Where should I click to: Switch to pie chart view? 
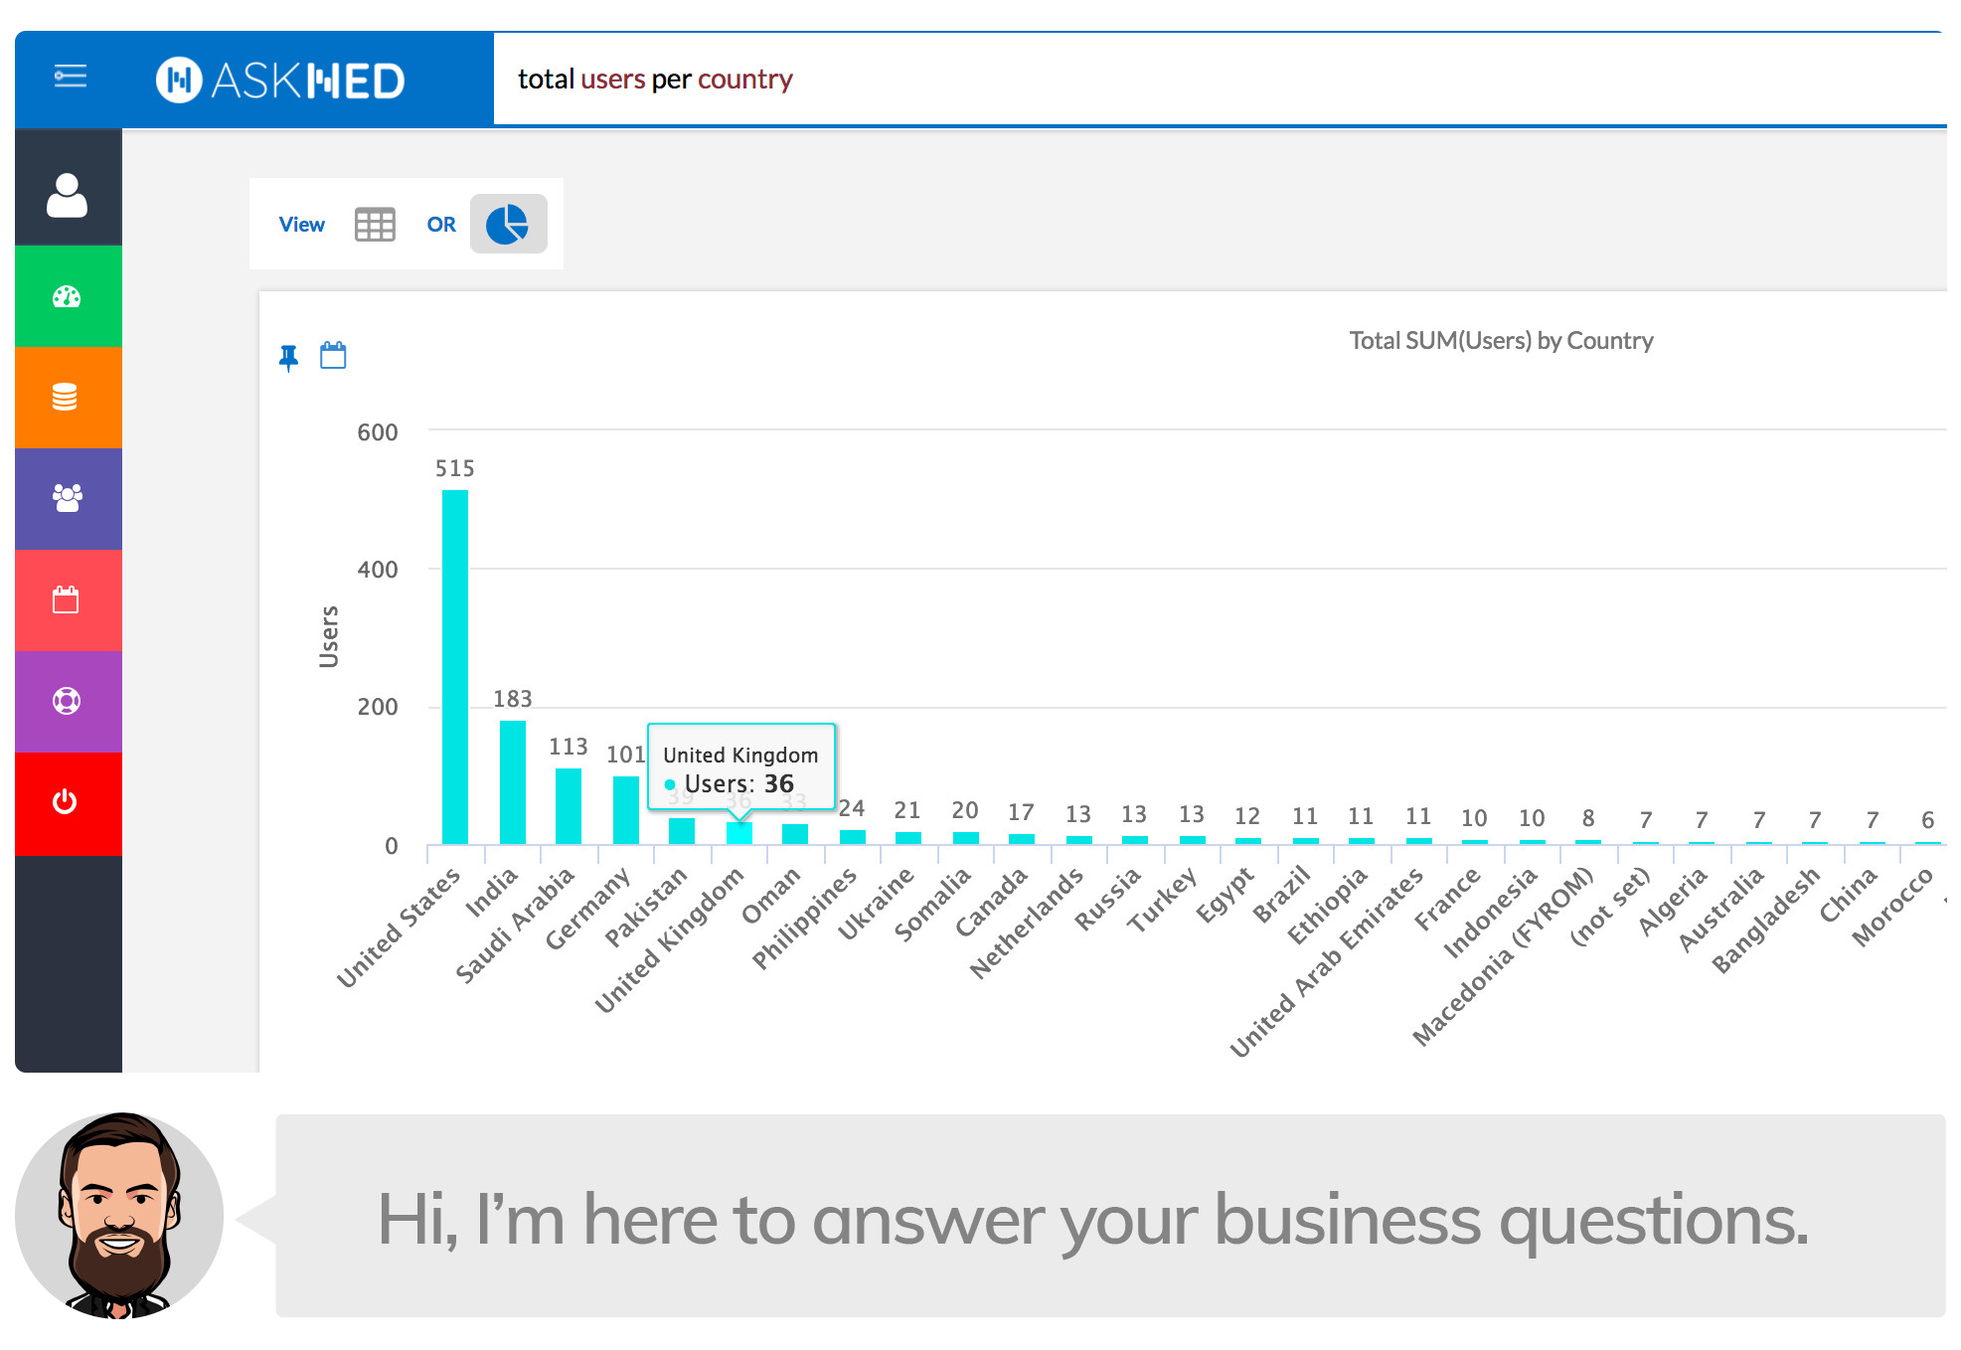pyautogui.click(x=508, y=225)
